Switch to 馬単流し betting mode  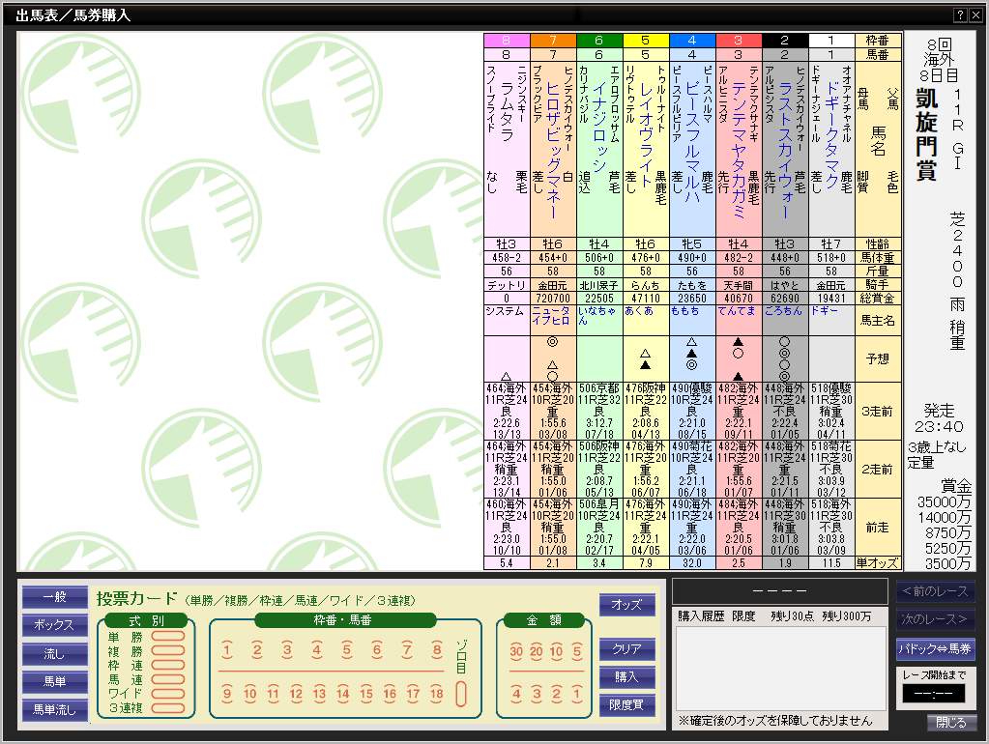point(54,711)
